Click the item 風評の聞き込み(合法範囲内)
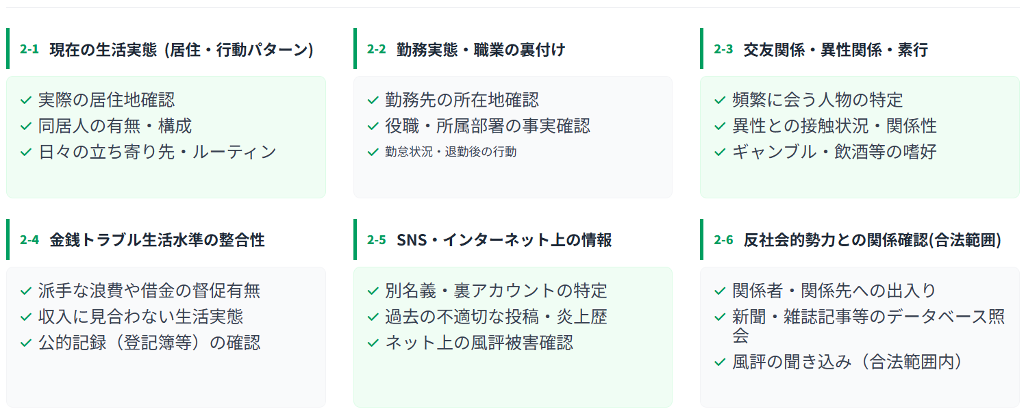The height and width of the screenshot is (409, 1026). point(847,362)
